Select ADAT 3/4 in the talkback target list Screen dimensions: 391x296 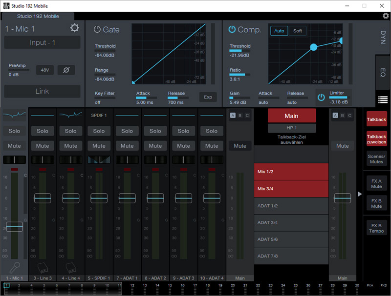coord(291,222)
